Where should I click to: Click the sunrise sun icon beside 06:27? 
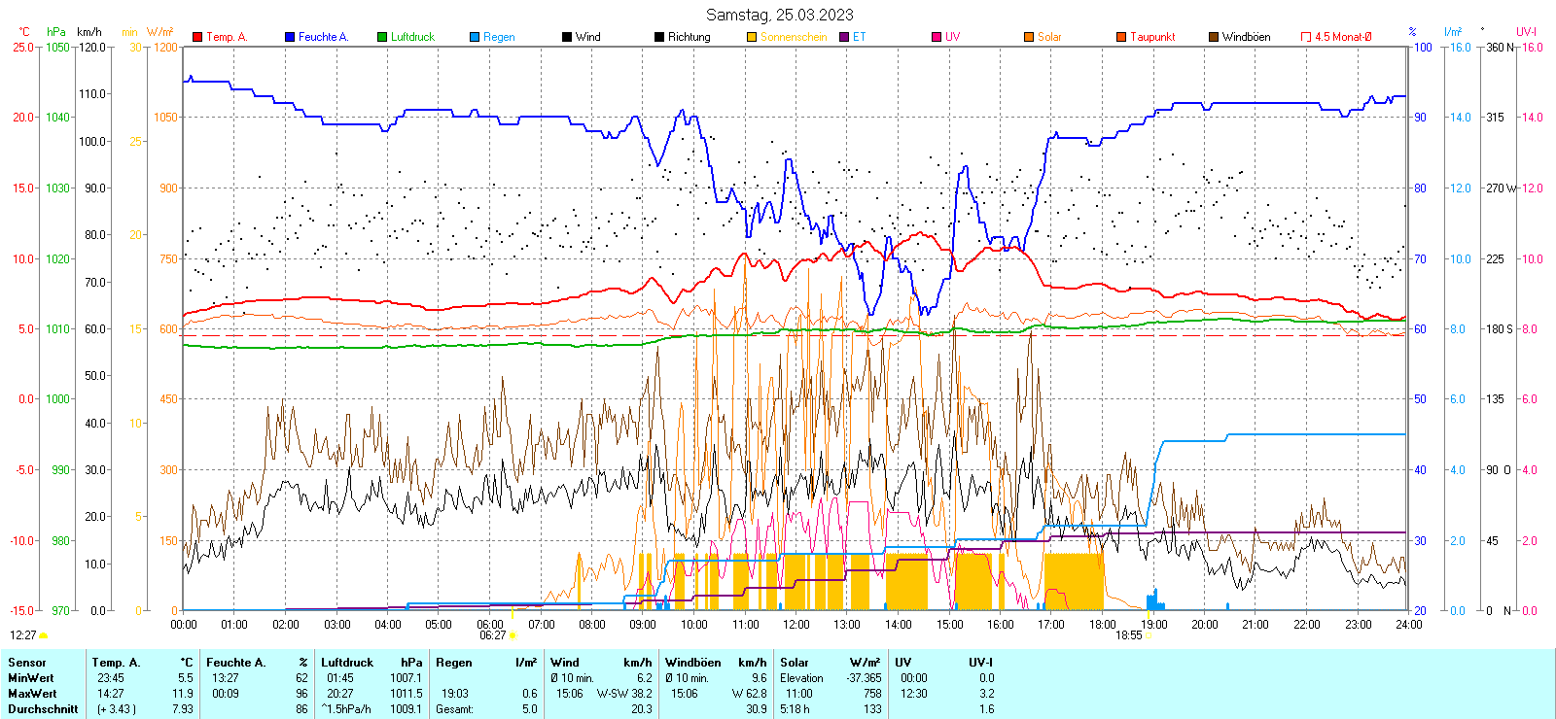(x=513, y=635)
